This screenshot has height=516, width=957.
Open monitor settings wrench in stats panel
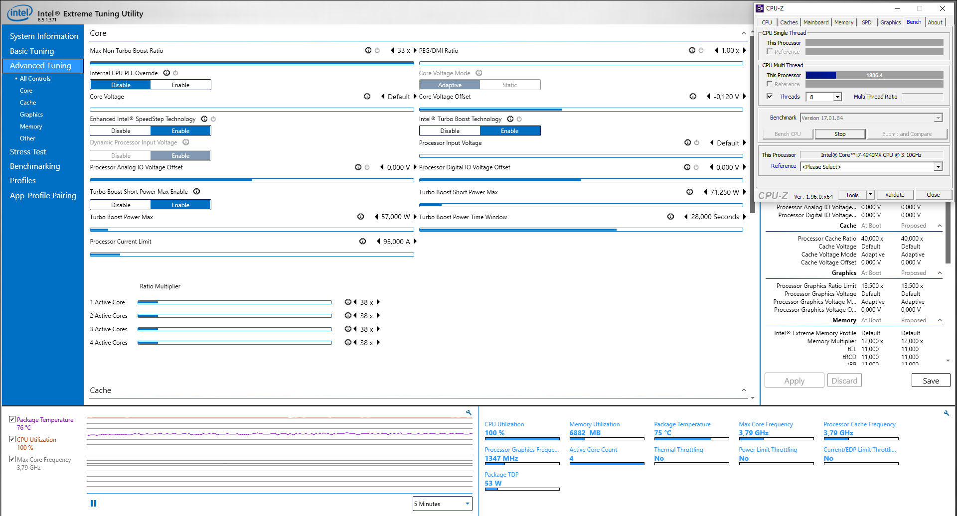pyautogui.click(x=946, y=413)
